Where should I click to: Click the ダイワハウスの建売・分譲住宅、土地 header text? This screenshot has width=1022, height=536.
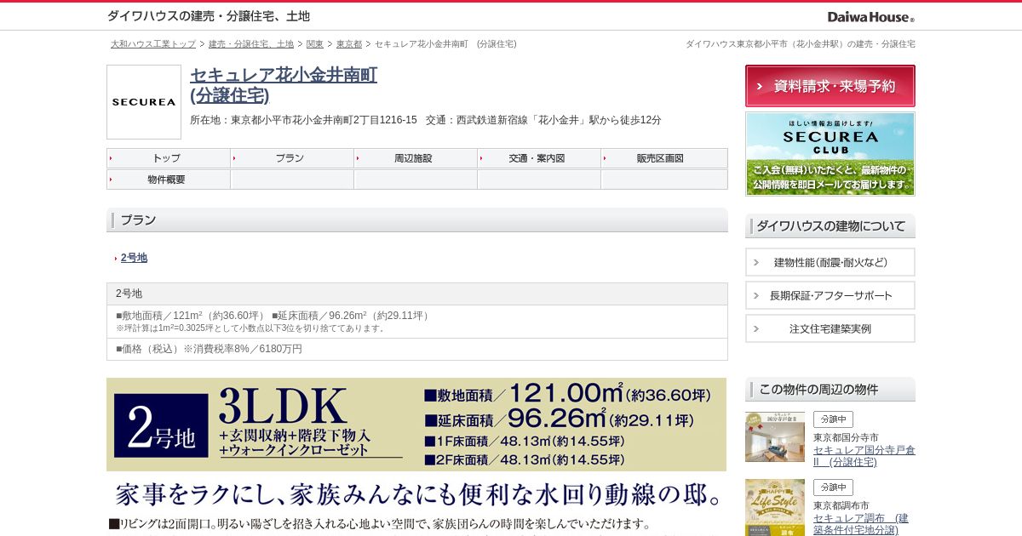[x=209, y=16]
